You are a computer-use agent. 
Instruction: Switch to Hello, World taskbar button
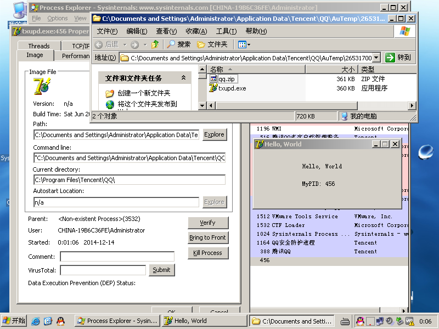pyautogui.click(x=204, y=321)
